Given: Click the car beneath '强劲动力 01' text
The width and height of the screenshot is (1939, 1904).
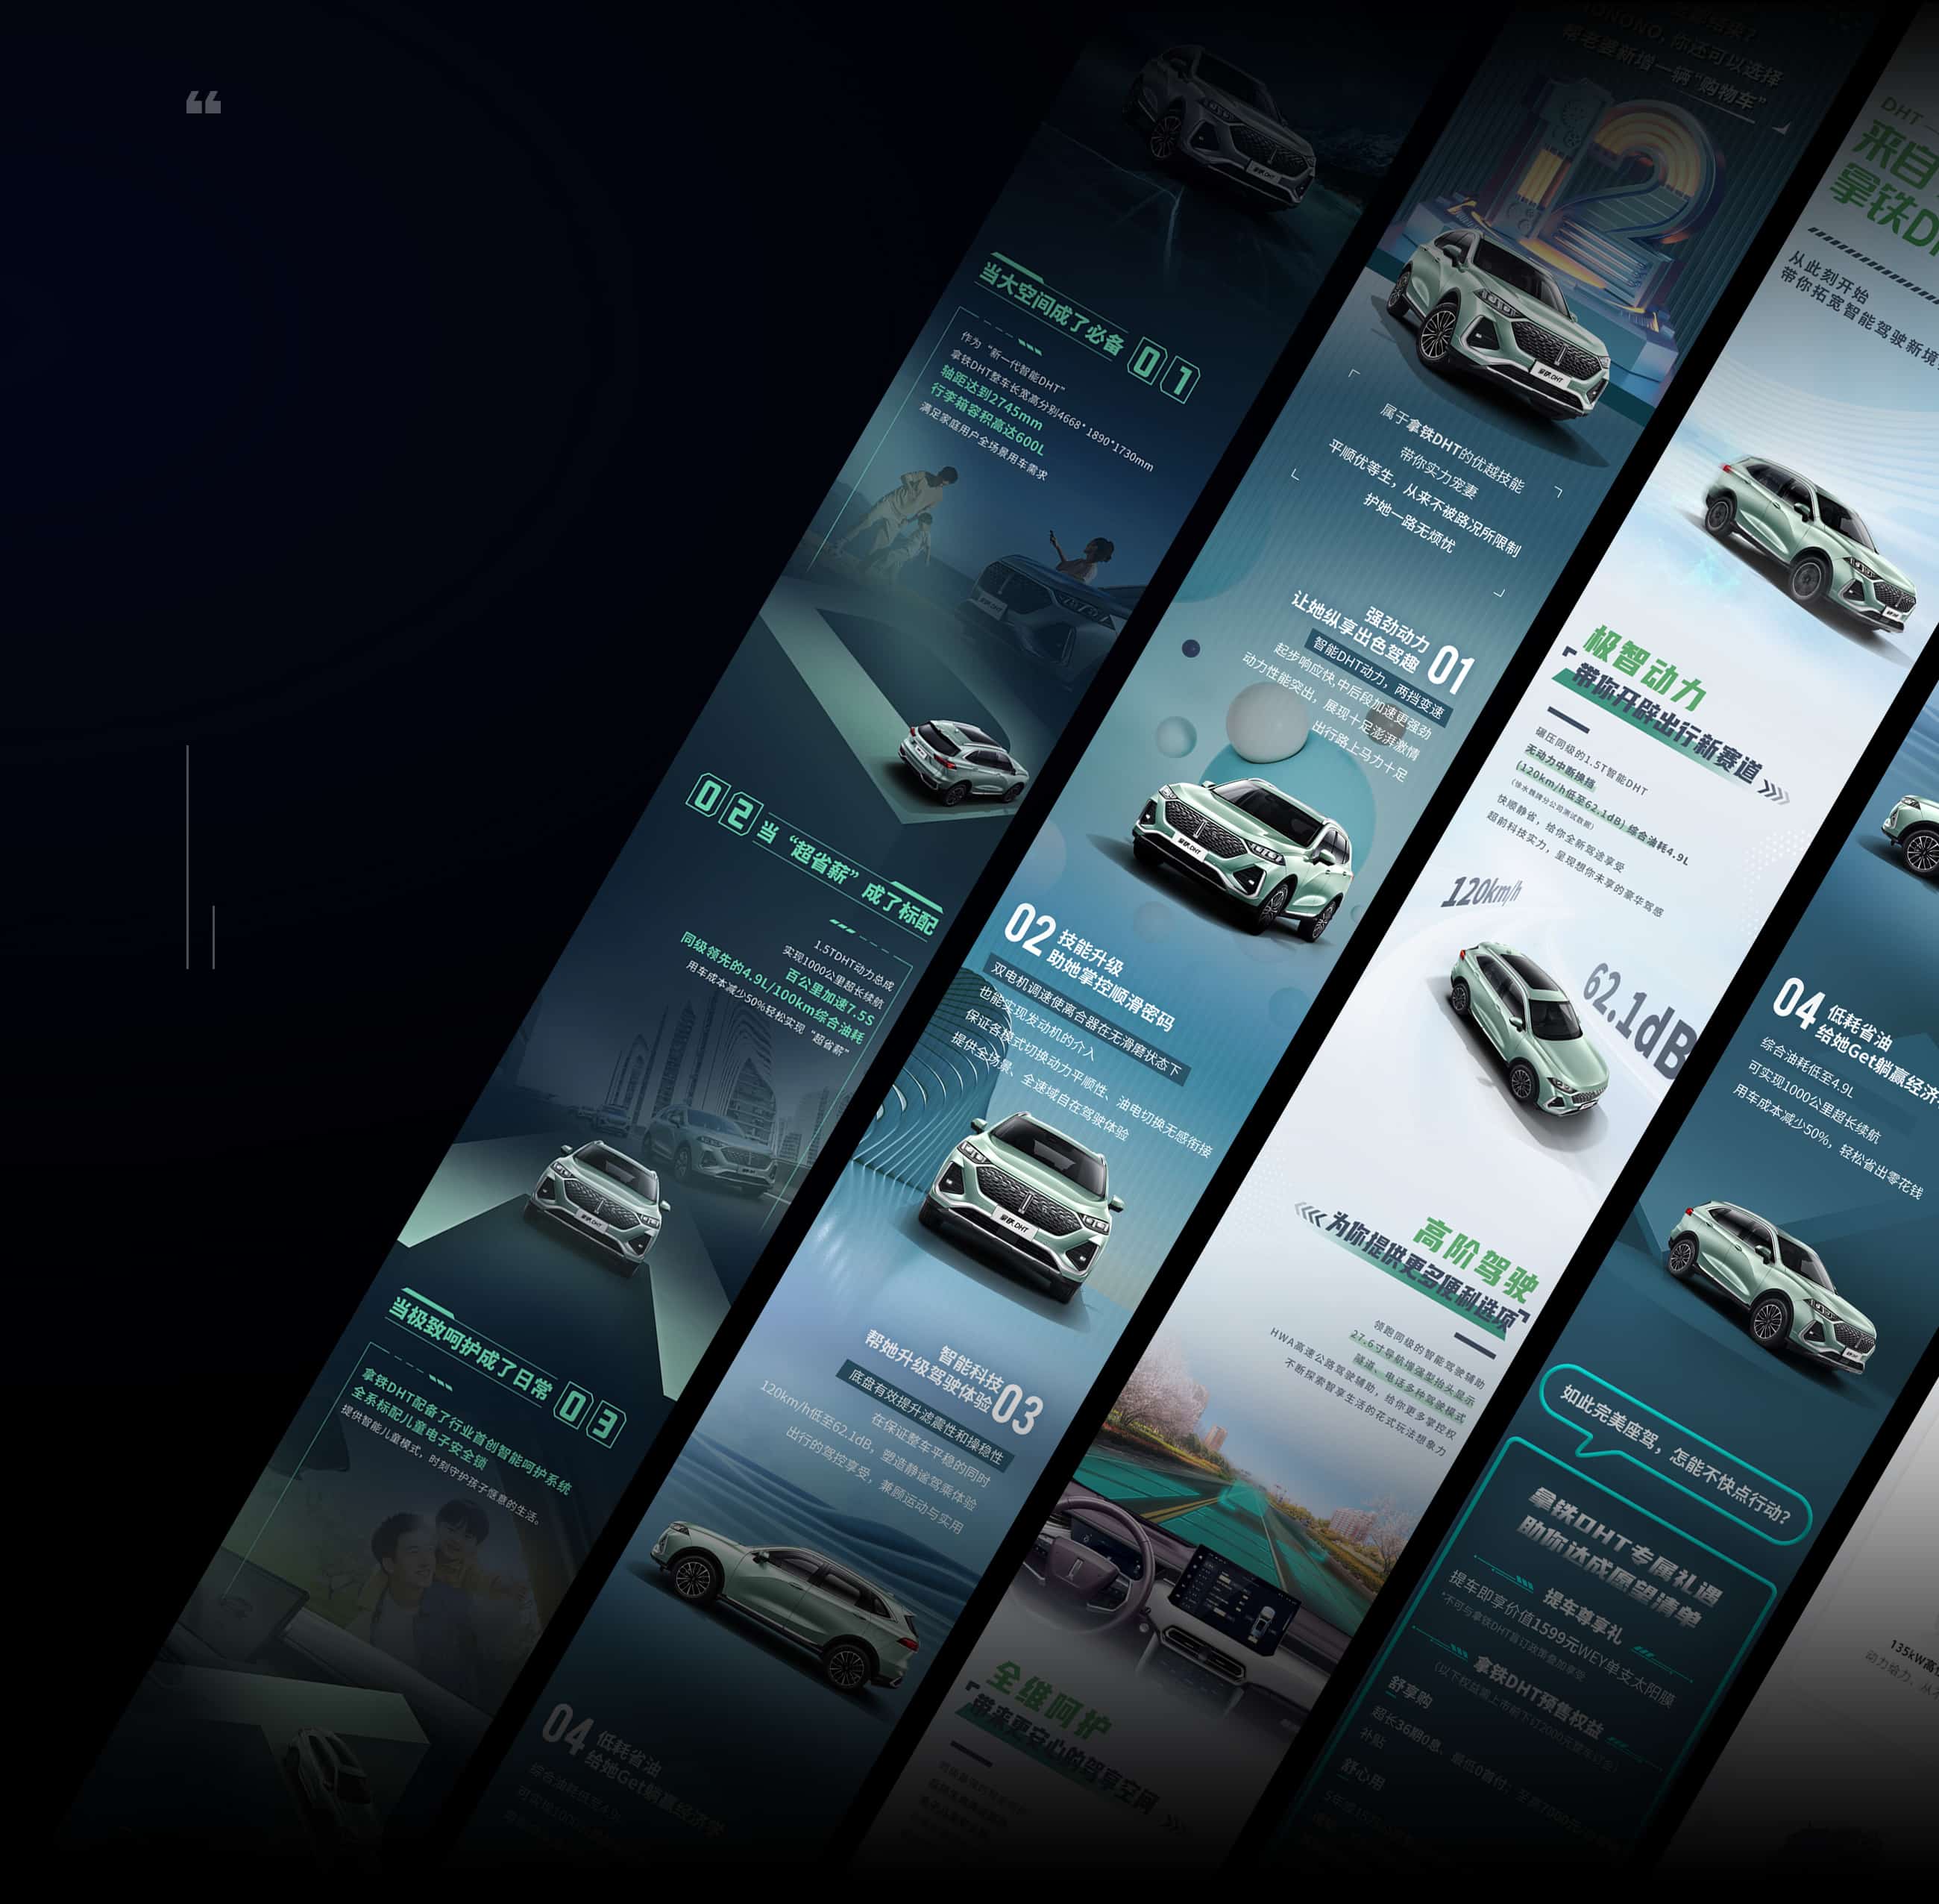Looking at the screenshot, I should (1242, 859).
